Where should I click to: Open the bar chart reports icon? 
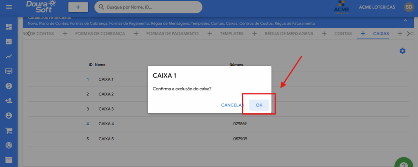[9, 41]
